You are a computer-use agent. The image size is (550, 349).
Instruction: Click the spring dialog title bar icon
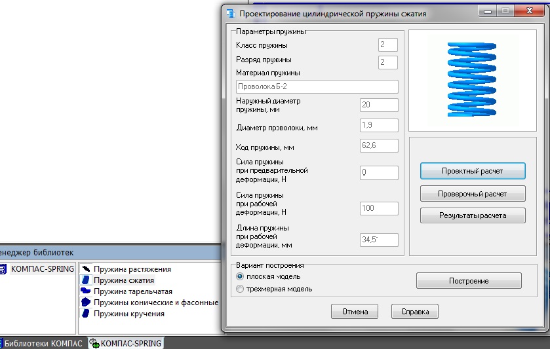coord(231,14)
